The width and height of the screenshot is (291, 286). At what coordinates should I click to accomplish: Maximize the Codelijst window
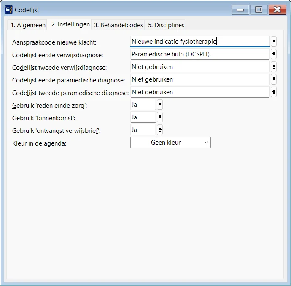[259, 10]
